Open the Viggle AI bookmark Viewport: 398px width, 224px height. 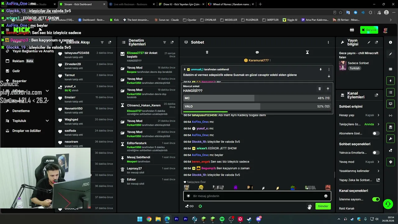tap(290, 20)
